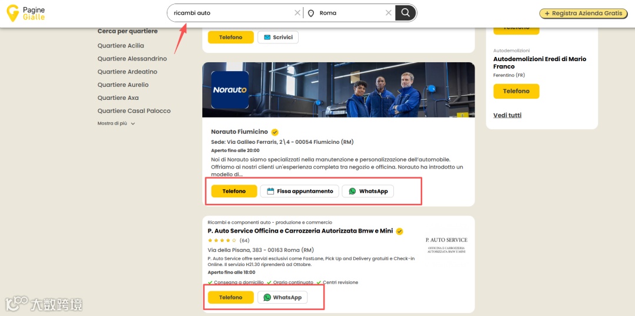Image resolution: width=635 pixels, height=316 pixels.
Task: Expand 'Mostra di più' neighborhoods list
Action: click(116, 123)
